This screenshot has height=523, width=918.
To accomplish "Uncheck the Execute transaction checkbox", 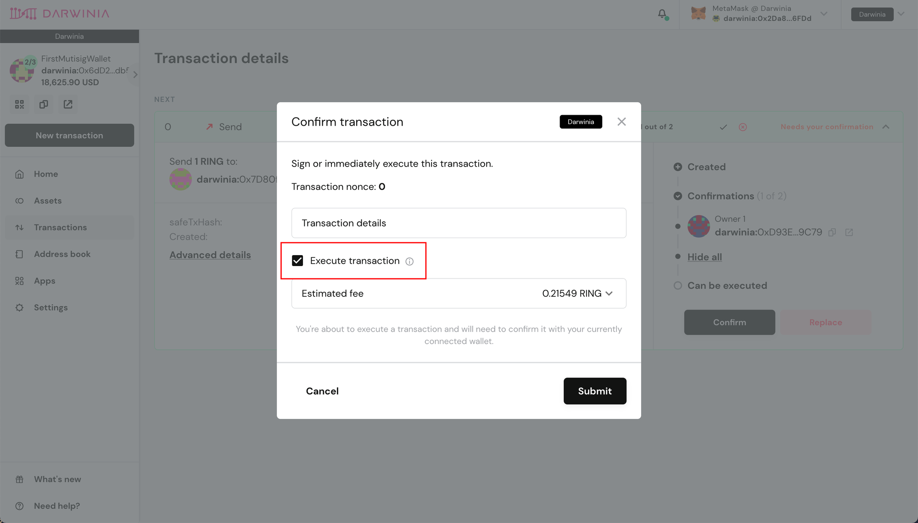I will (297, 261).
